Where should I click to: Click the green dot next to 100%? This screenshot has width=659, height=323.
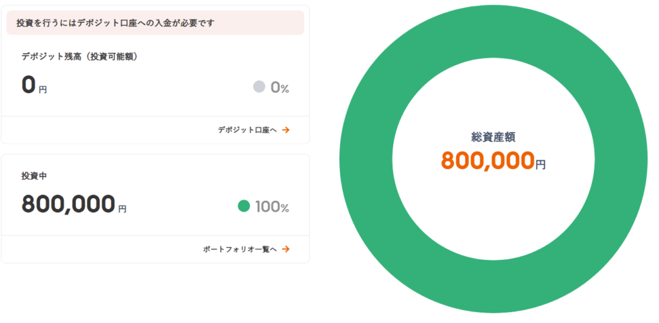(244, 207)
